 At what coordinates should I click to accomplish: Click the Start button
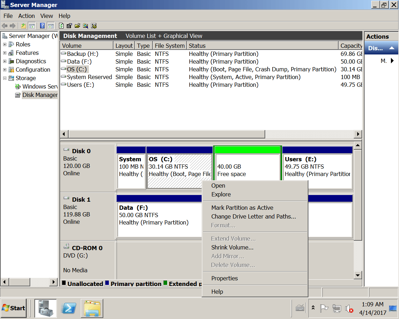tap(13, 308)
